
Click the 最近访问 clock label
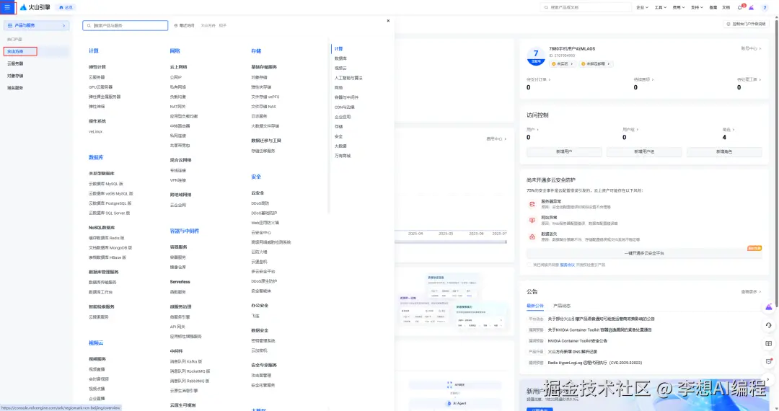pyautogui.click(x=185, y=25)
